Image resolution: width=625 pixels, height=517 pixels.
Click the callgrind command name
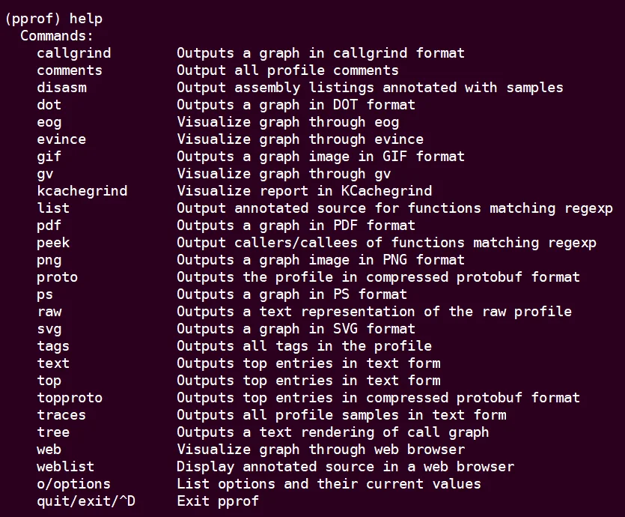tap(74, 53)
